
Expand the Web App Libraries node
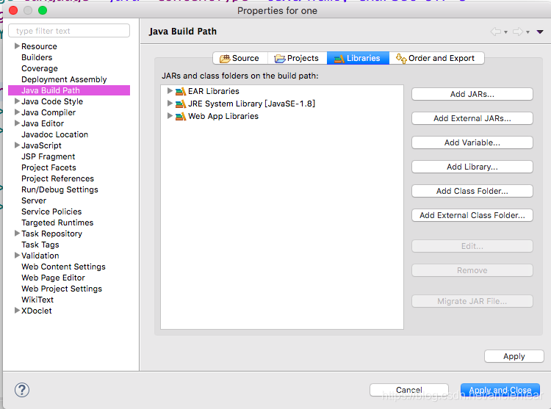tap(170, 116)
